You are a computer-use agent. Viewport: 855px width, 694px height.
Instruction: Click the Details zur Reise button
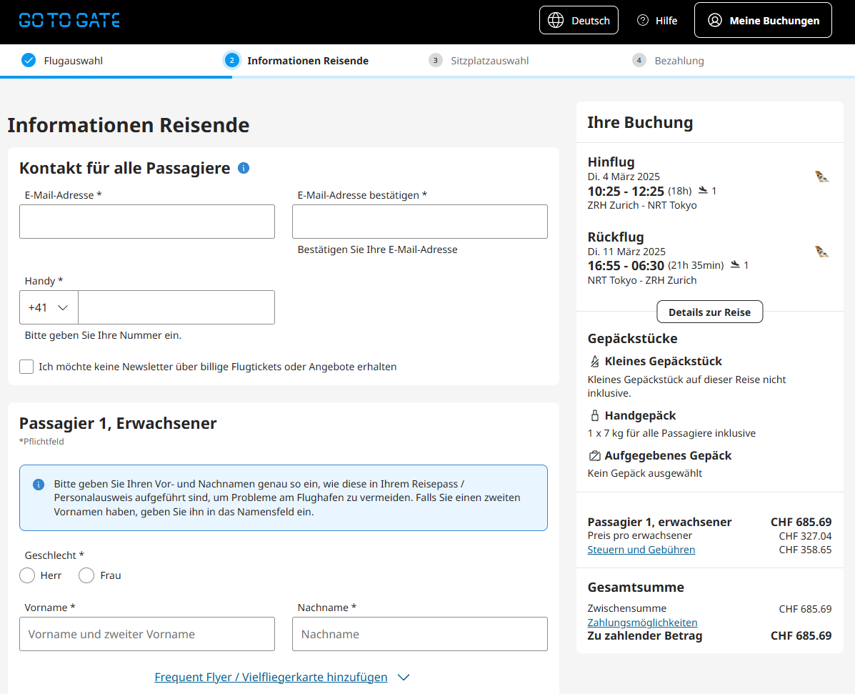709,312
